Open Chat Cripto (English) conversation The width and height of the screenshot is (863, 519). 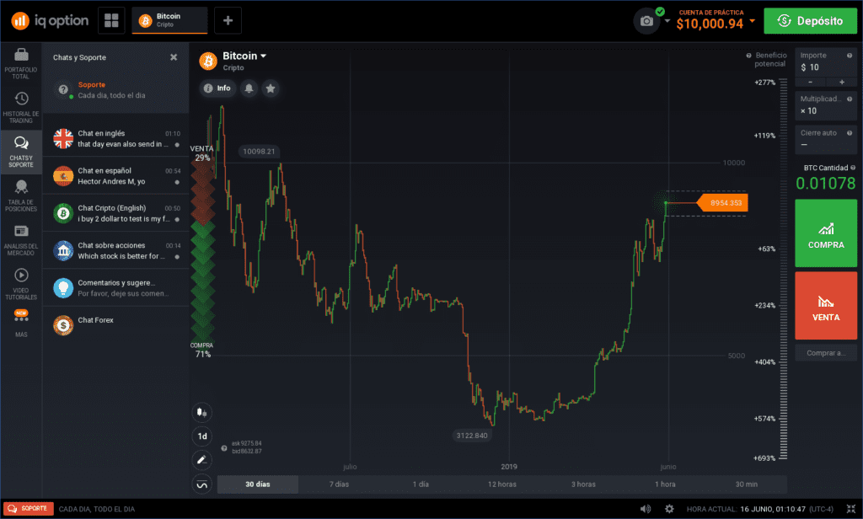click(115, 213)
